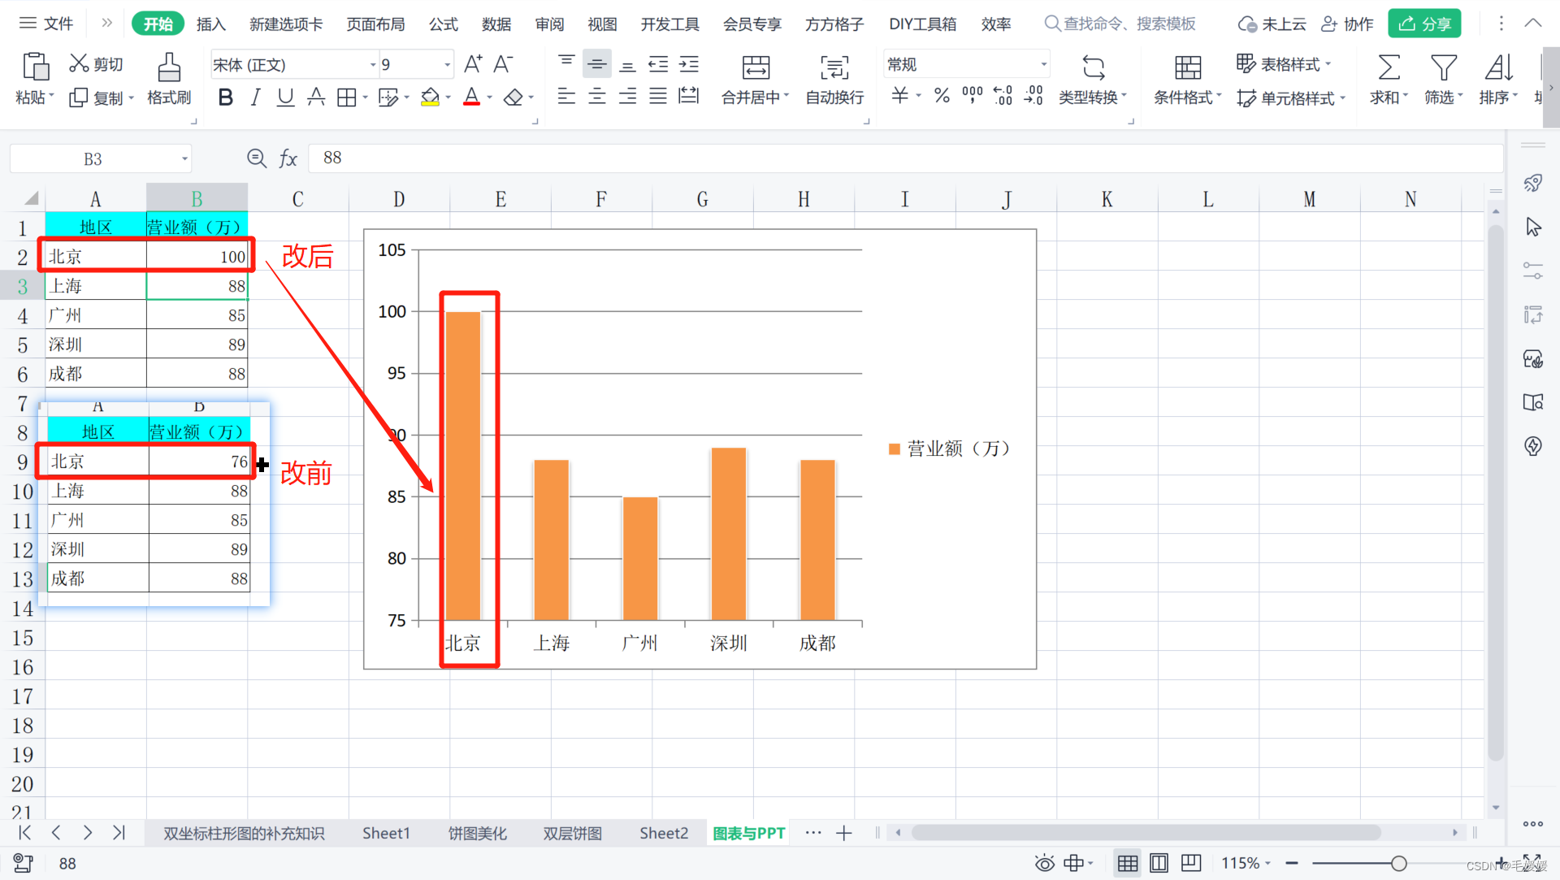Click the insert function fx icon
This screenshot has width=1560, height=880.
(288, 158)
